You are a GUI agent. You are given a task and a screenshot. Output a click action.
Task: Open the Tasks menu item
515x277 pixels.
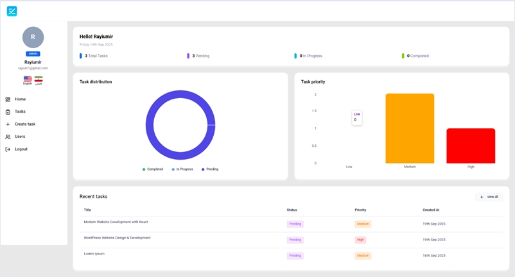[20, 112]
